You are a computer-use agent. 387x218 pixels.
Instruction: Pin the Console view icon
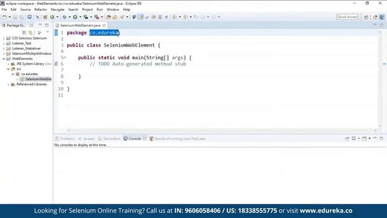tap(346, 139)
